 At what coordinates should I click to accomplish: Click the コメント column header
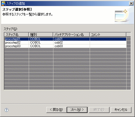click(x=108, y=35)
